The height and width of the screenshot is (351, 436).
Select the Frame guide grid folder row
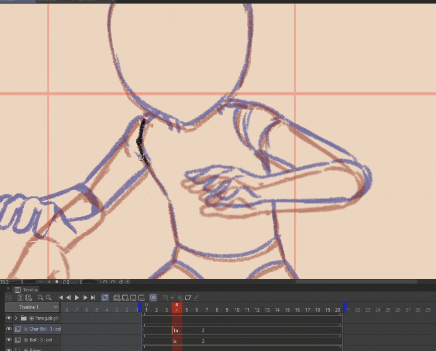36,318
